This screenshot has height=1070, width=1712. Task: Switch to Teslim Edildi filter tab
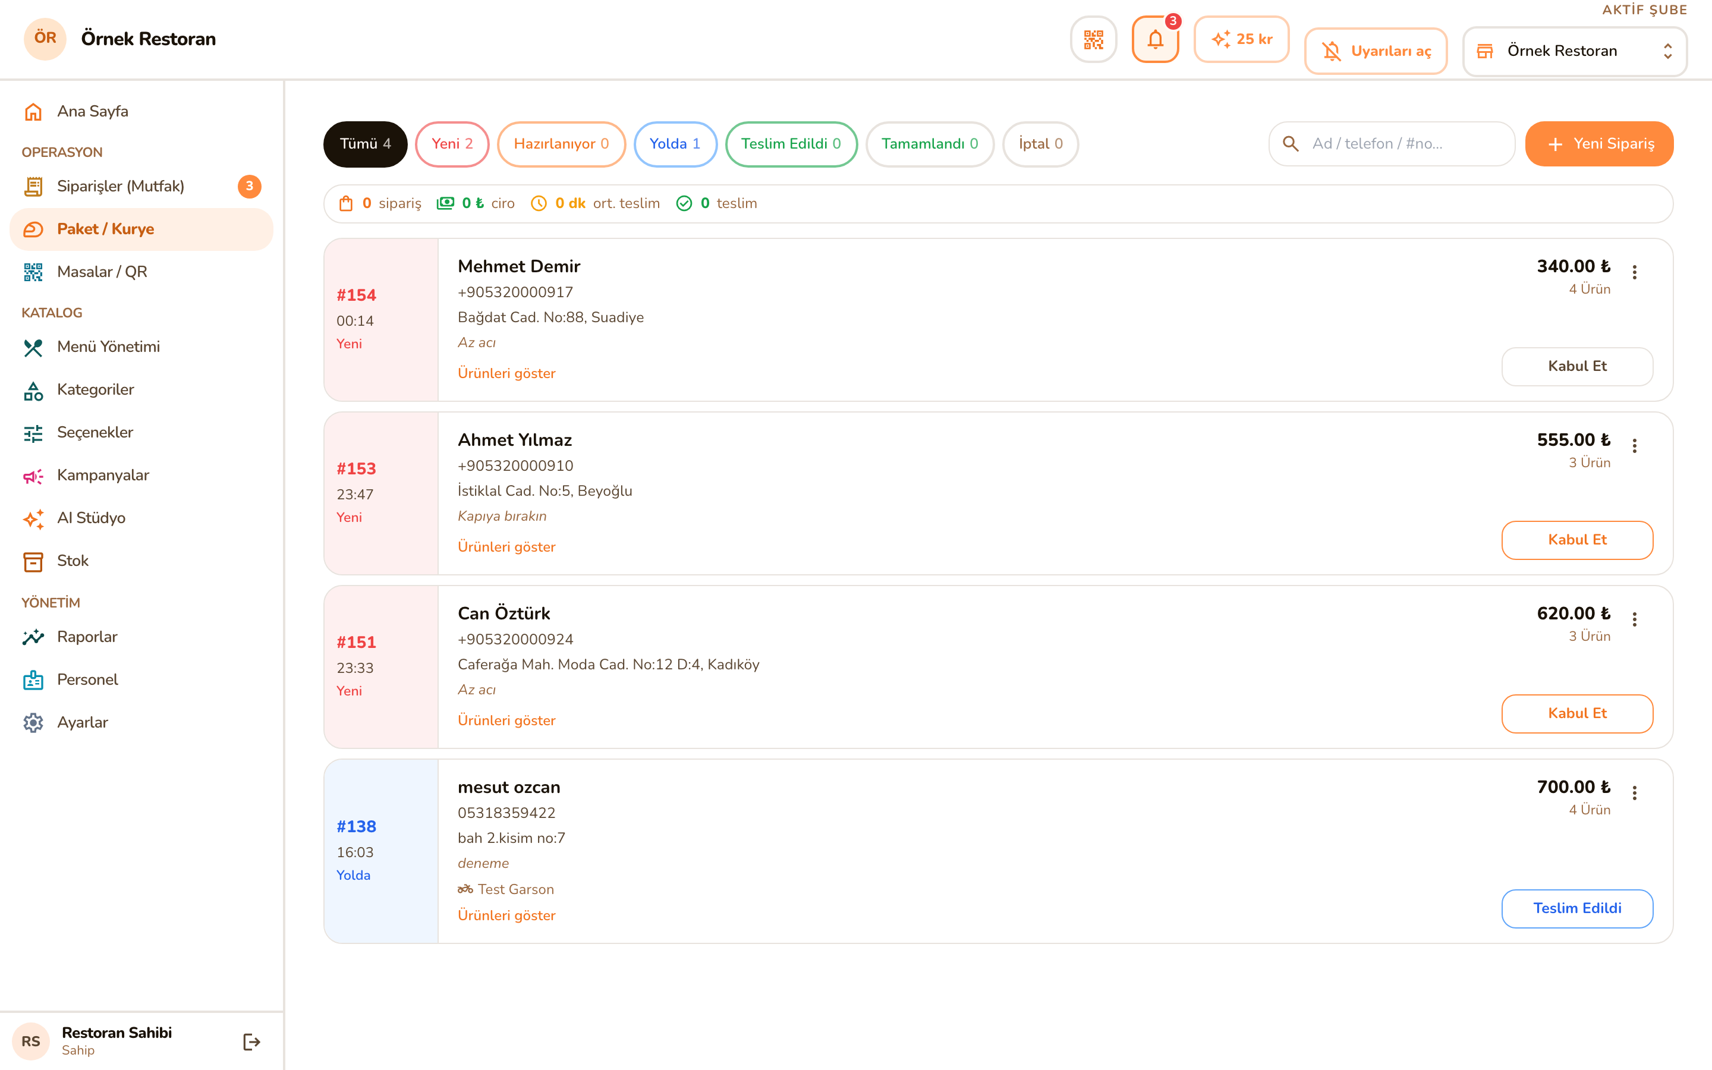(x=791, y=144)
